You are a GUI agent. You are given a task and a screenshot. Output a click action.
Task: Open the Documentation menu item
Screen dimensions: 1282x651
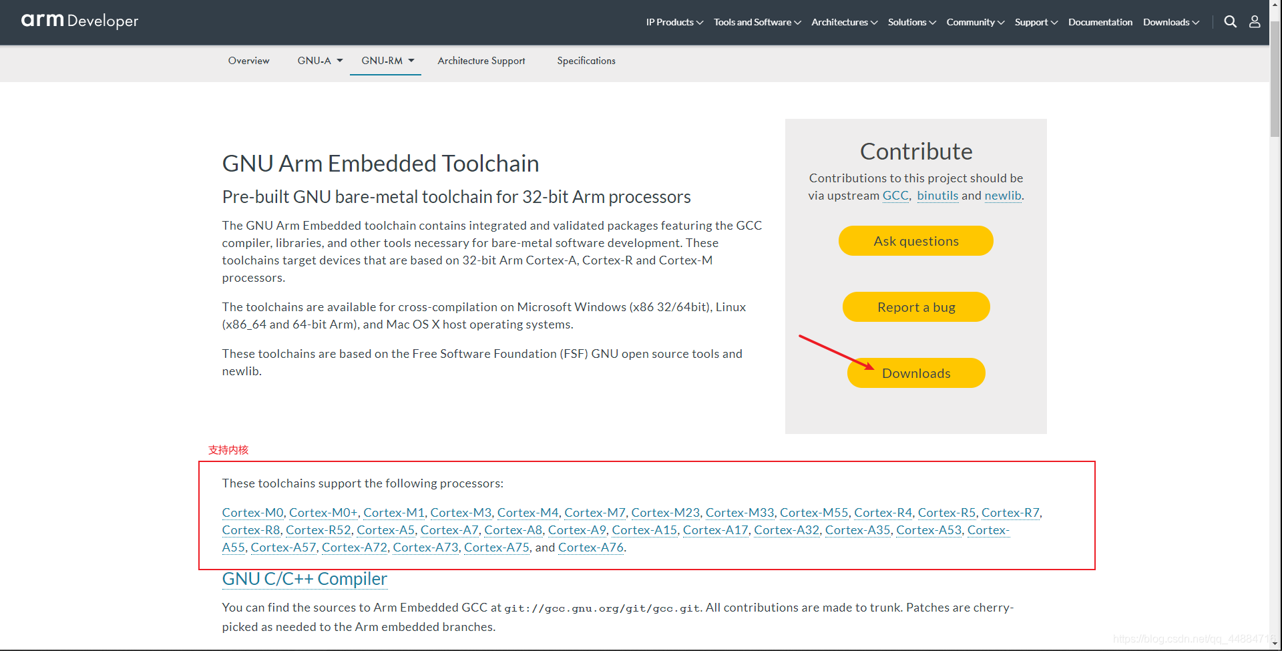[x=1100, y=22]
